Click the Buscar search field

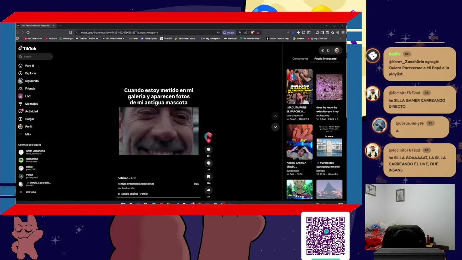point(35,57)
